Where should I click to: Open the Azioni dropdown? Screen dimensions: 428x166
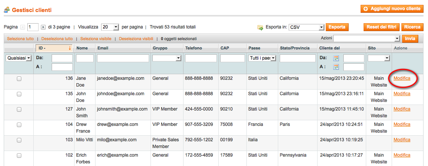pyautogui.click(x=367, y=39)
